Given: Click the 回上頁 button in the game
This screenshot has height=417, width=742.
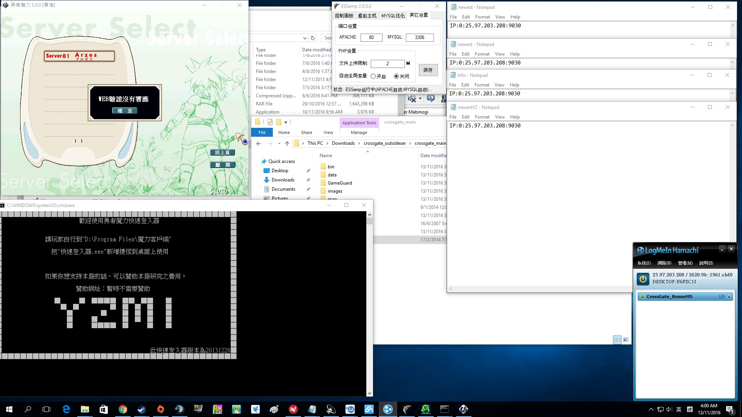Looking at the screenshot, I should point(222,153).
